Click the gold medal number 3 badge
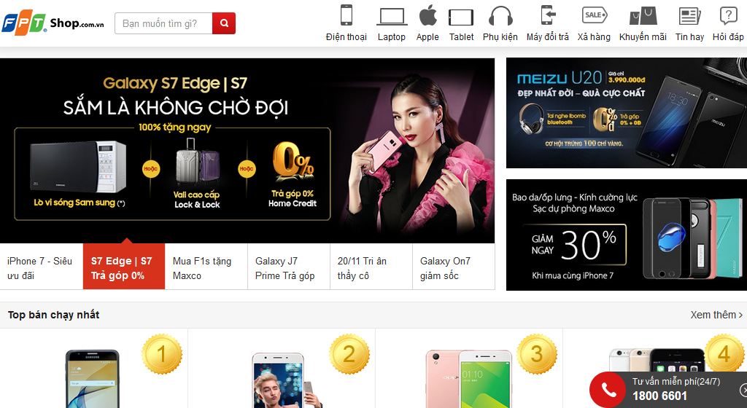Image resolution: width=747 pixels, height=408 pixels. click(537, 354)
